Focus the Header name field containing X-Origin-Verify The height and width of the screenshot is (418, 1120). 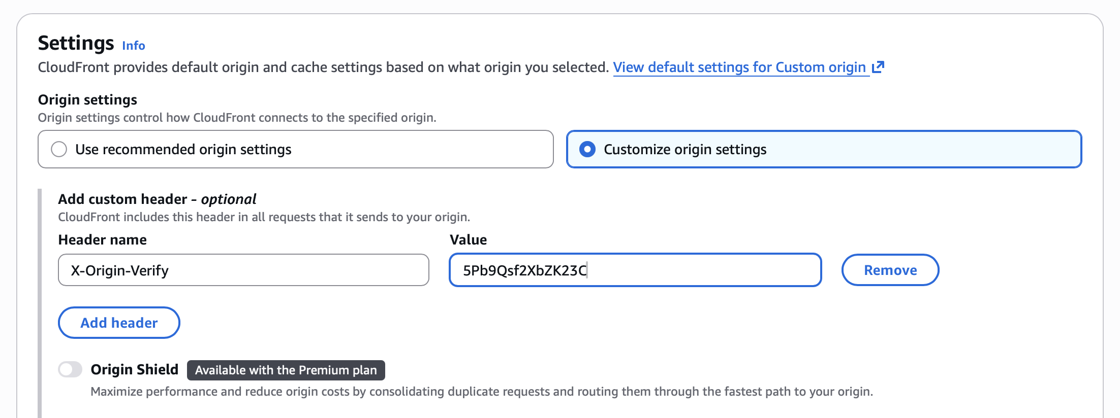(243, 270)
